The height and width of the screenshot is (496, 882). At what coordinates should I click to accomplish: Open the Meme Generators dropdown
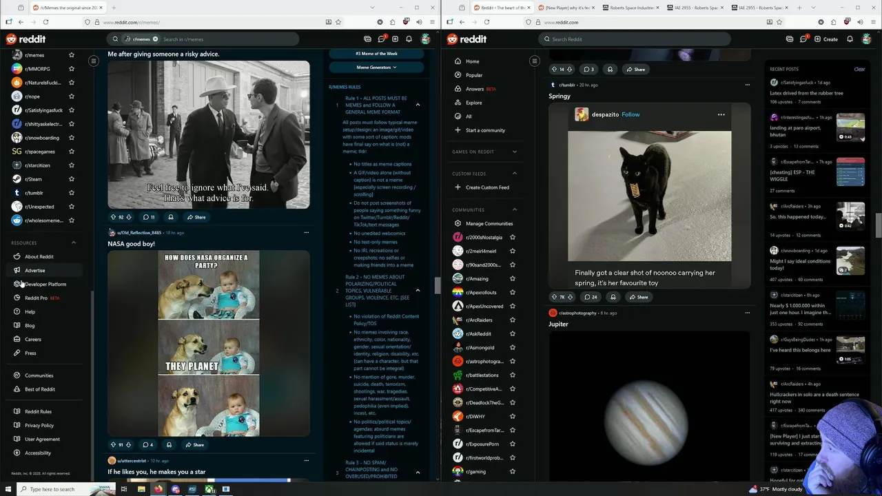(x=376, y=68)
